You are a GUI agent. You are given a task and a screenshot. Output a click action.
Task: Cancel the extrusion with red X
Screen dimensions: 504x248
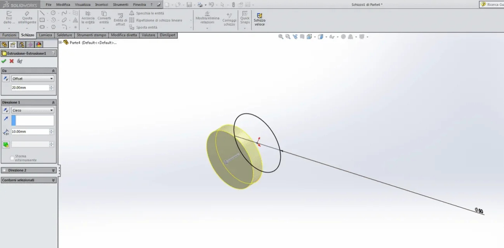point(12,61)
